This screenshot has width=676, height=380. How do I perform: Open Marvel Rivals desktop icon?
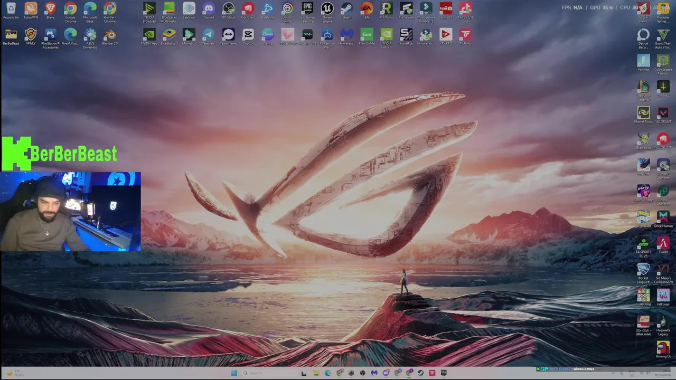coord(643,115)
